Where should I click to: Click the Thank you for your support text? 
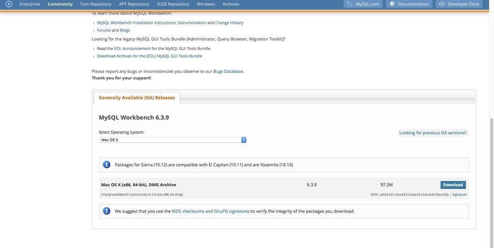click(x=121, y=78)
